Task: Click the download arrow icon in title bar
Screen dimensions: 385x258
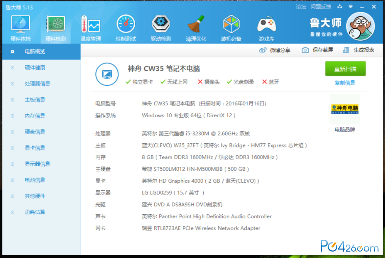Action: 340,7
